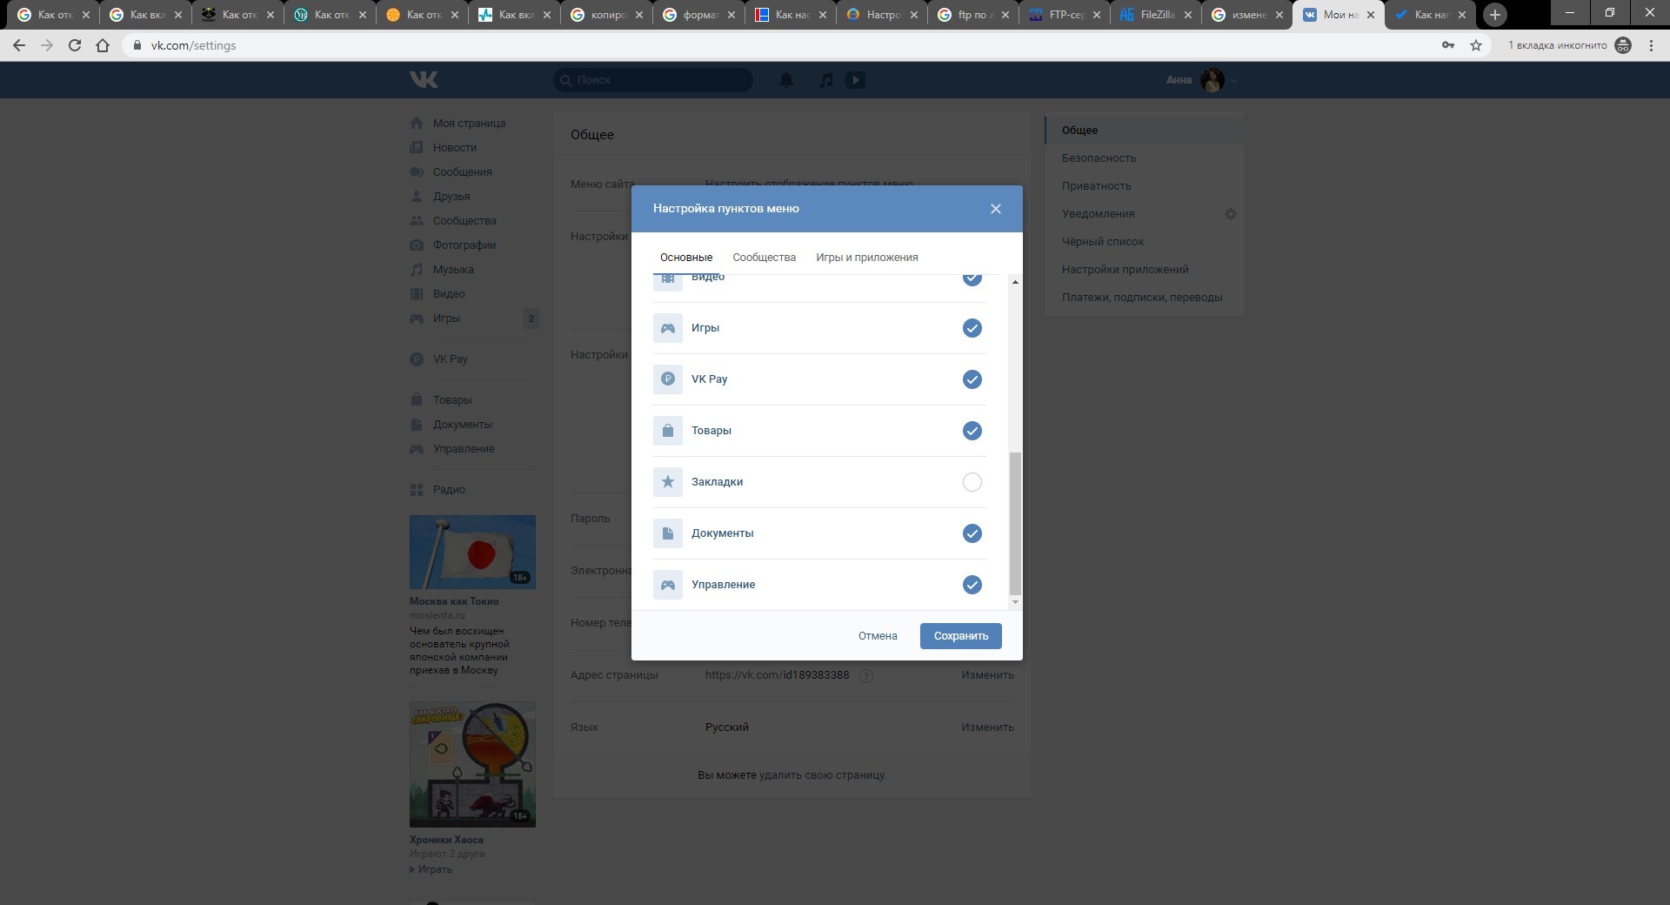
Task: Click the Хроники Хаоса game ad thumbnail
Action: (472, 765)
